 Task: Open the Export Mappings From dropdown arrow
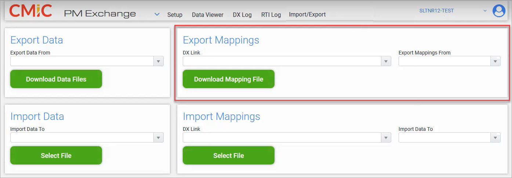495,61
